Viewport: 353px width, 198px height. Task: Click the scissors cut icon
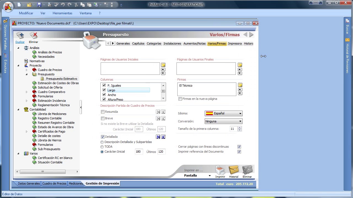(76, 5)
